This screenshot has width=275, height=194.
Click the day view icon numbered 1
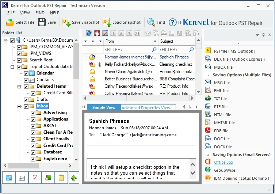(113, 33)
